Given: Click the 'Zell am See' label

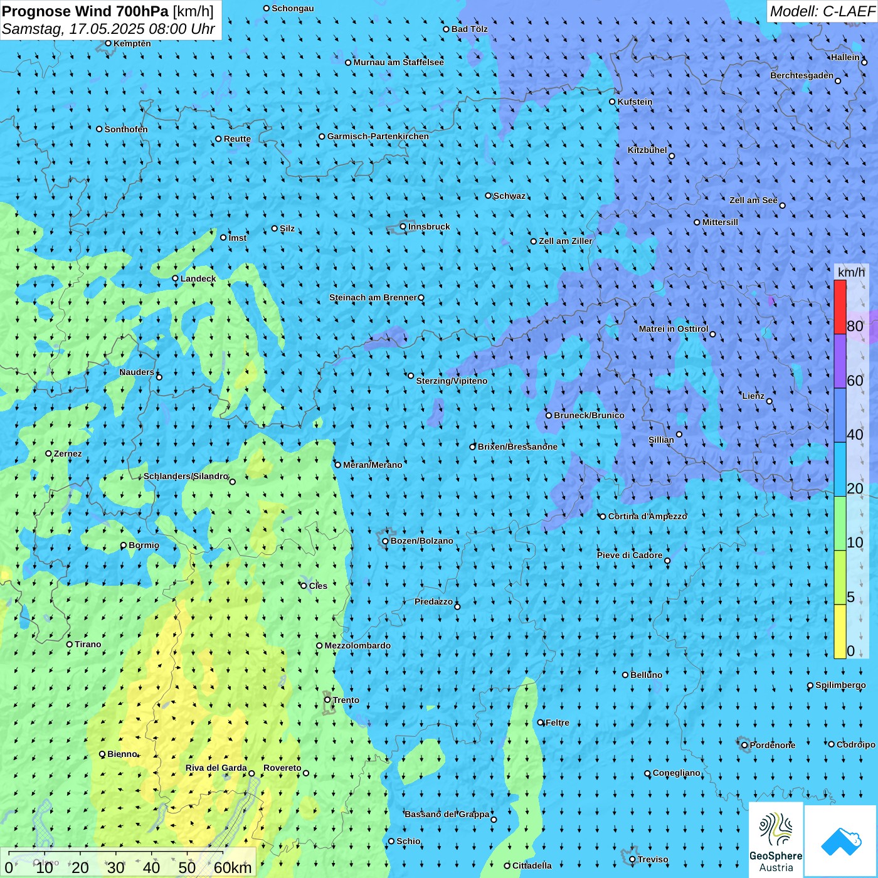Looking at the screenshot, I should pyautogui.click(x=753, y=200).
